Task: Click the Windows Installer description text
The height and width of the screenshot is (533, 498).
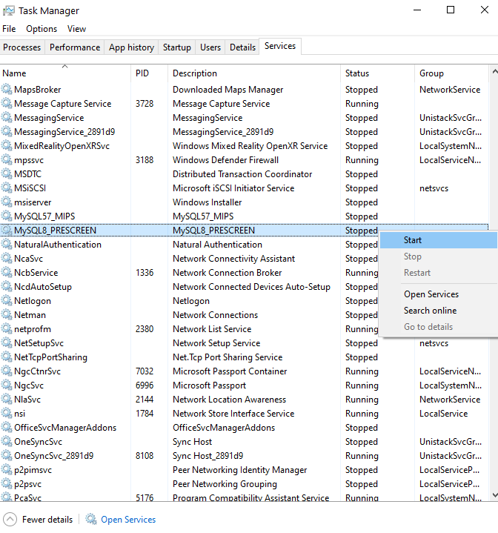Action: [207, 202]
